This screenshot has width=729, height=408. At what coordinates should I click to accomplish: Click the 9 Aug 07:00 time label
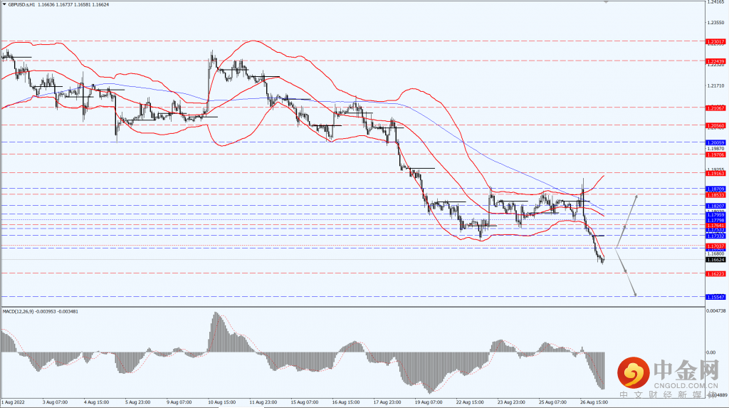point(179,402)
